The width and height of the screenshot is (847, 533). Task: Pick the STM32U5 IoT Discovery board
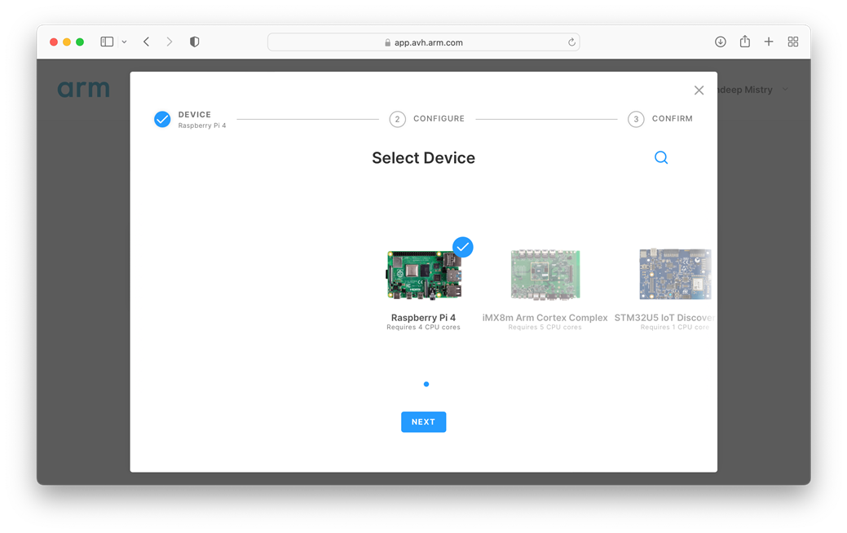675,275
